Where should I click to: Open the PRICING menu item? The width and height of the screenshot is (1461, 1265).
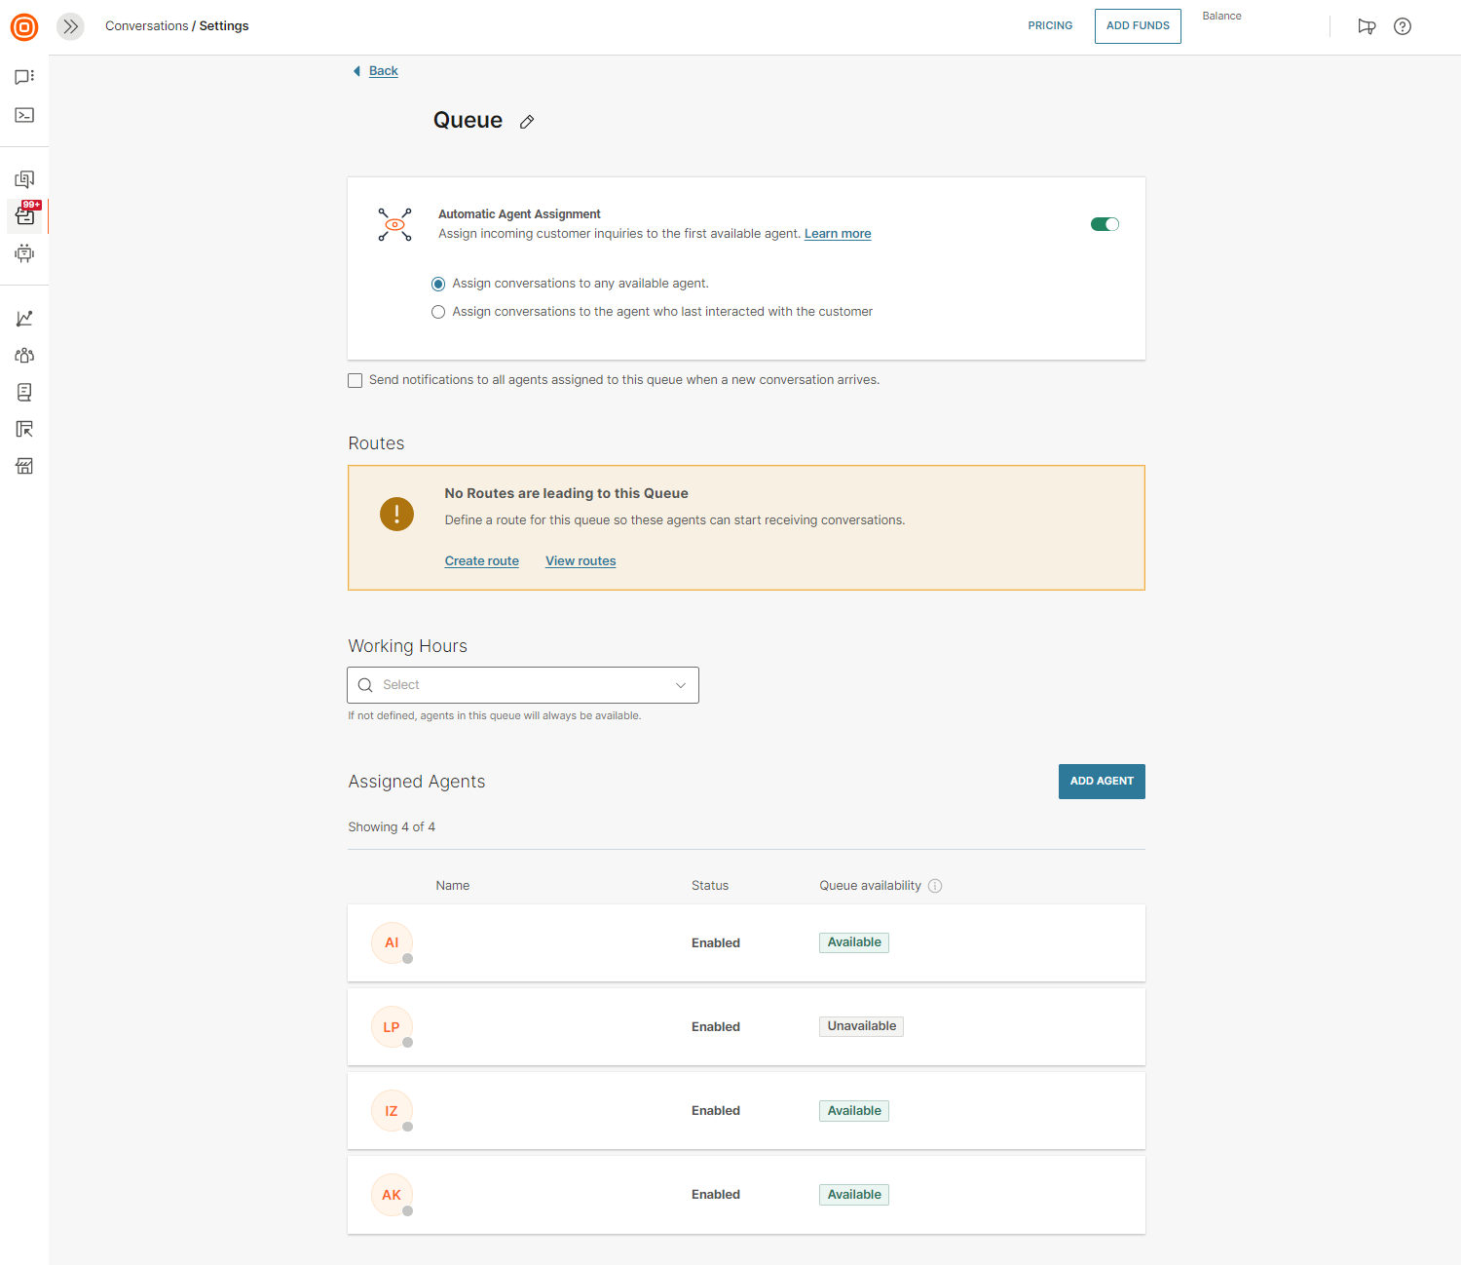pyautogui.click(x=1050, y=26)
